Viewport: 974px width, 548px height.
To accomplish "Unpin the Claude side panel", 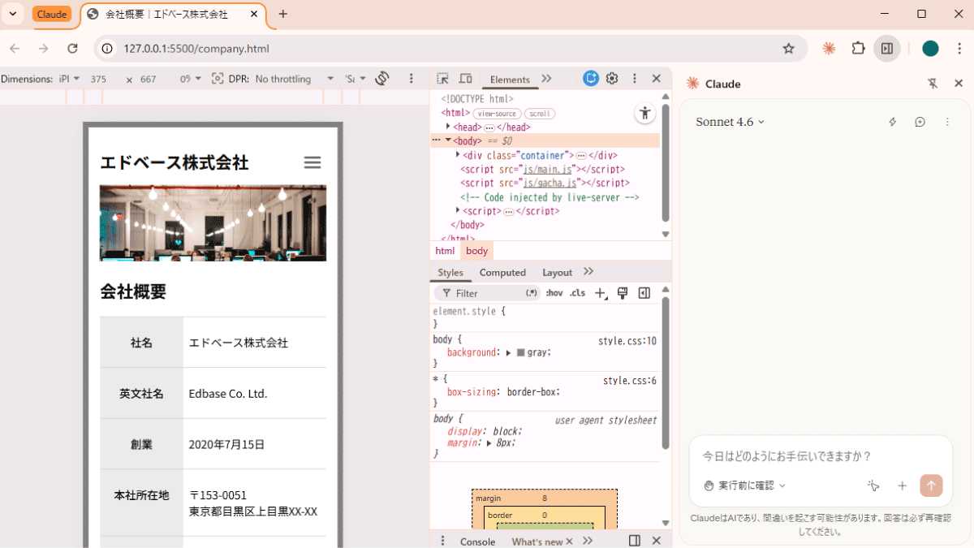I will click(933, 84).
